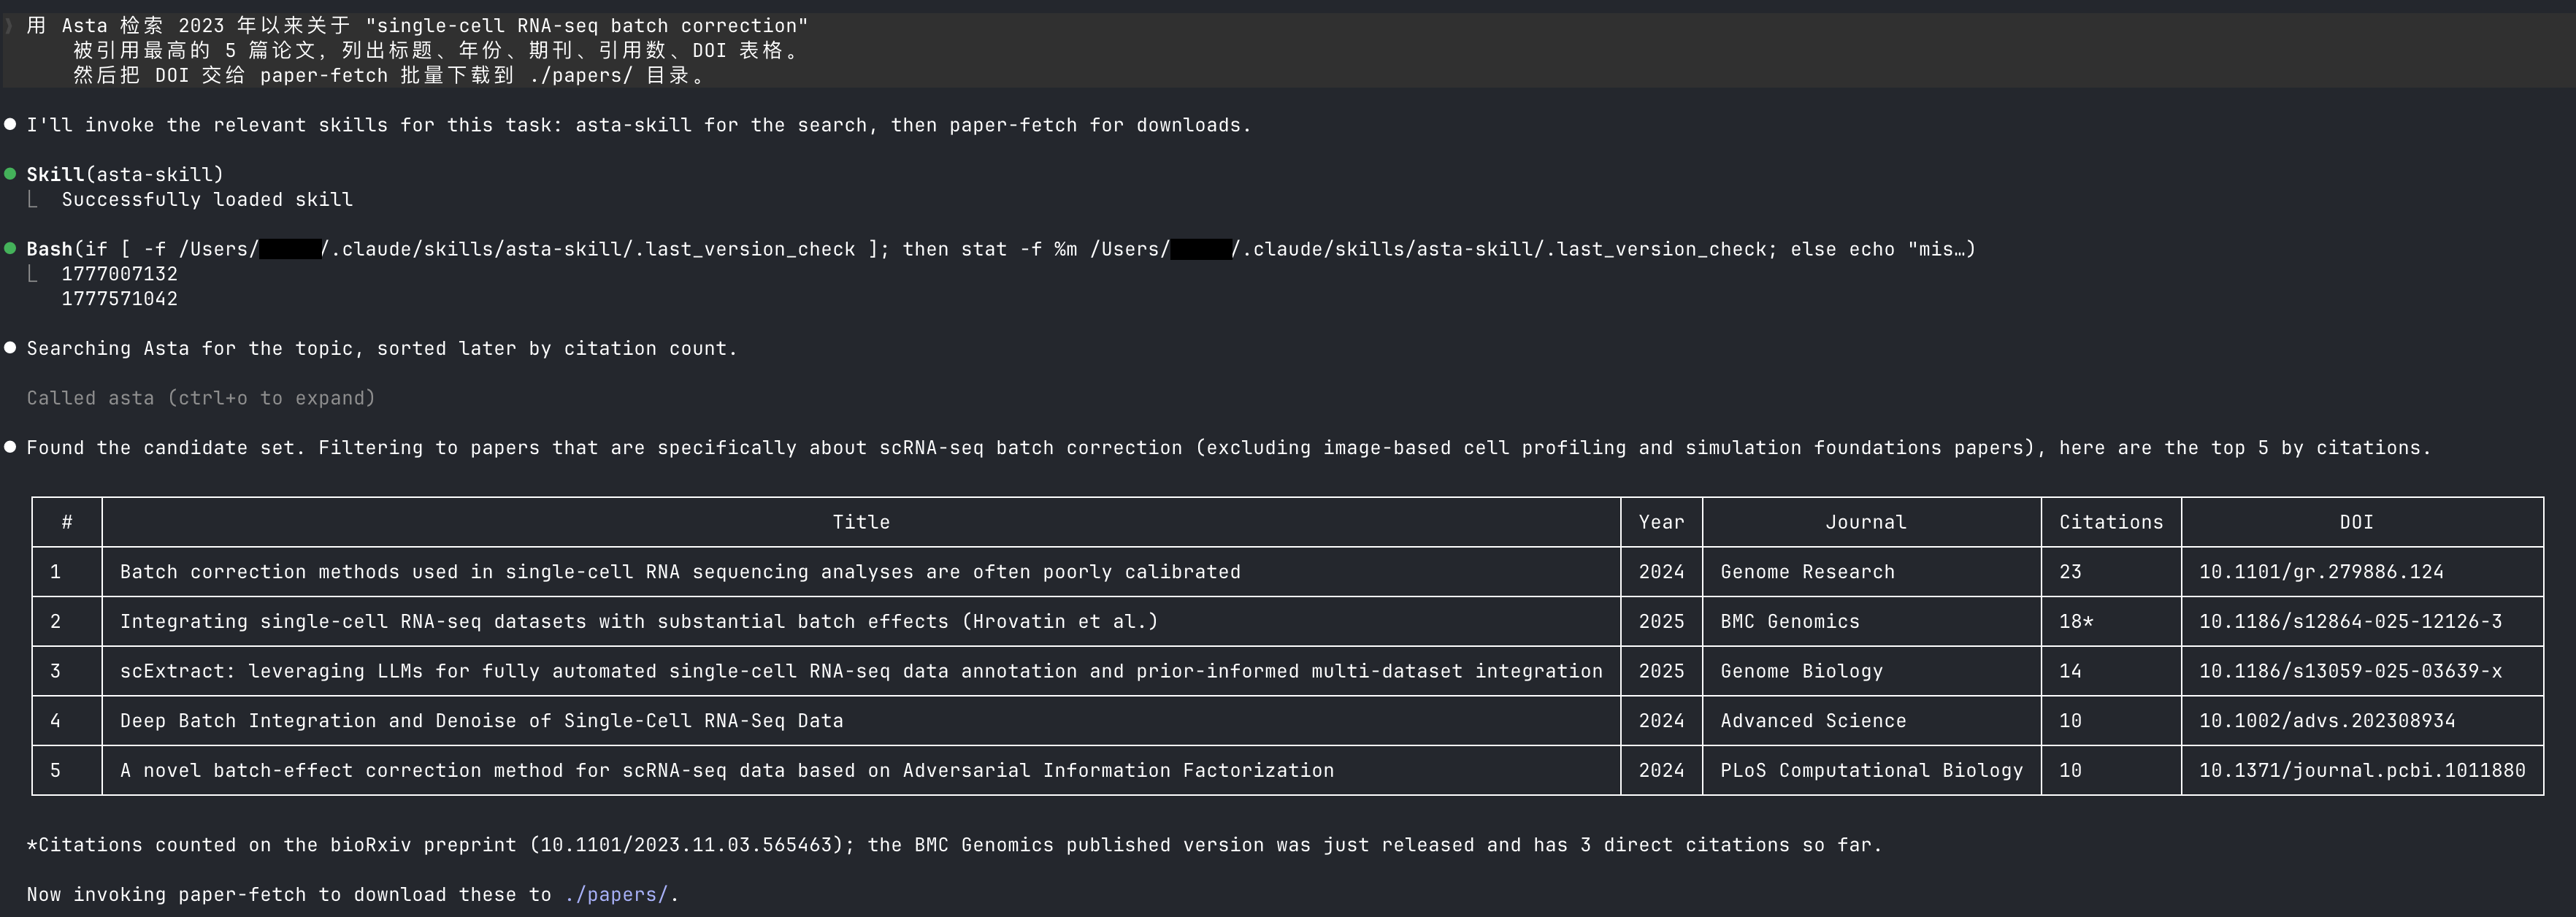Click the Year column header

(x=1661, y=522)
